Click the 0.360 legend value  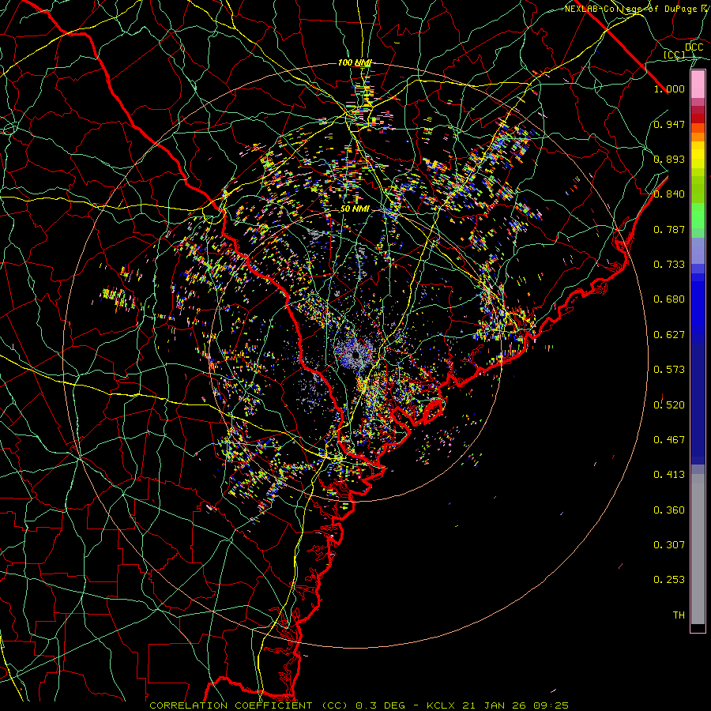(669, 510)
